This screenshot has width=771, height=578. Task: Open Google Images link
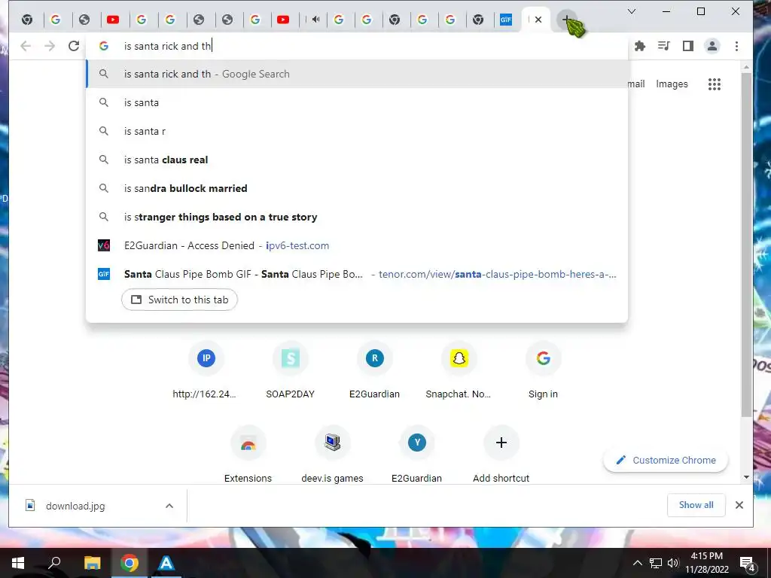672,84
